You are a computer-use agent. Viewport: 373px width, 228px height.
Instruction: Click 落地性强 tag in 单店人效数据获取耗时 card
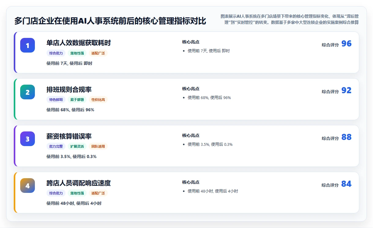coord(77,53)
